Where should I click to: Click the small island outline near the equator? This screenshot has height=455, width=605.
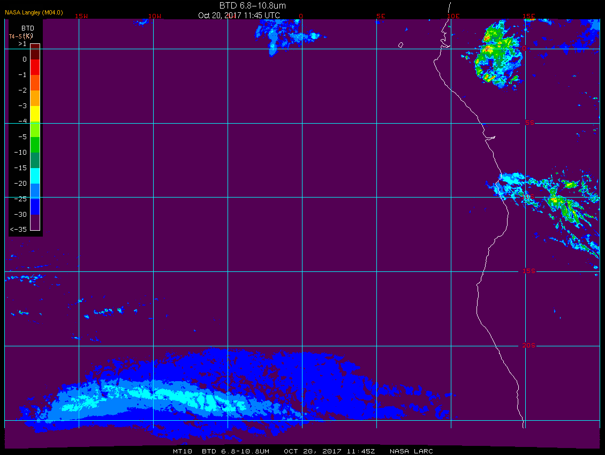click(401, 45)
